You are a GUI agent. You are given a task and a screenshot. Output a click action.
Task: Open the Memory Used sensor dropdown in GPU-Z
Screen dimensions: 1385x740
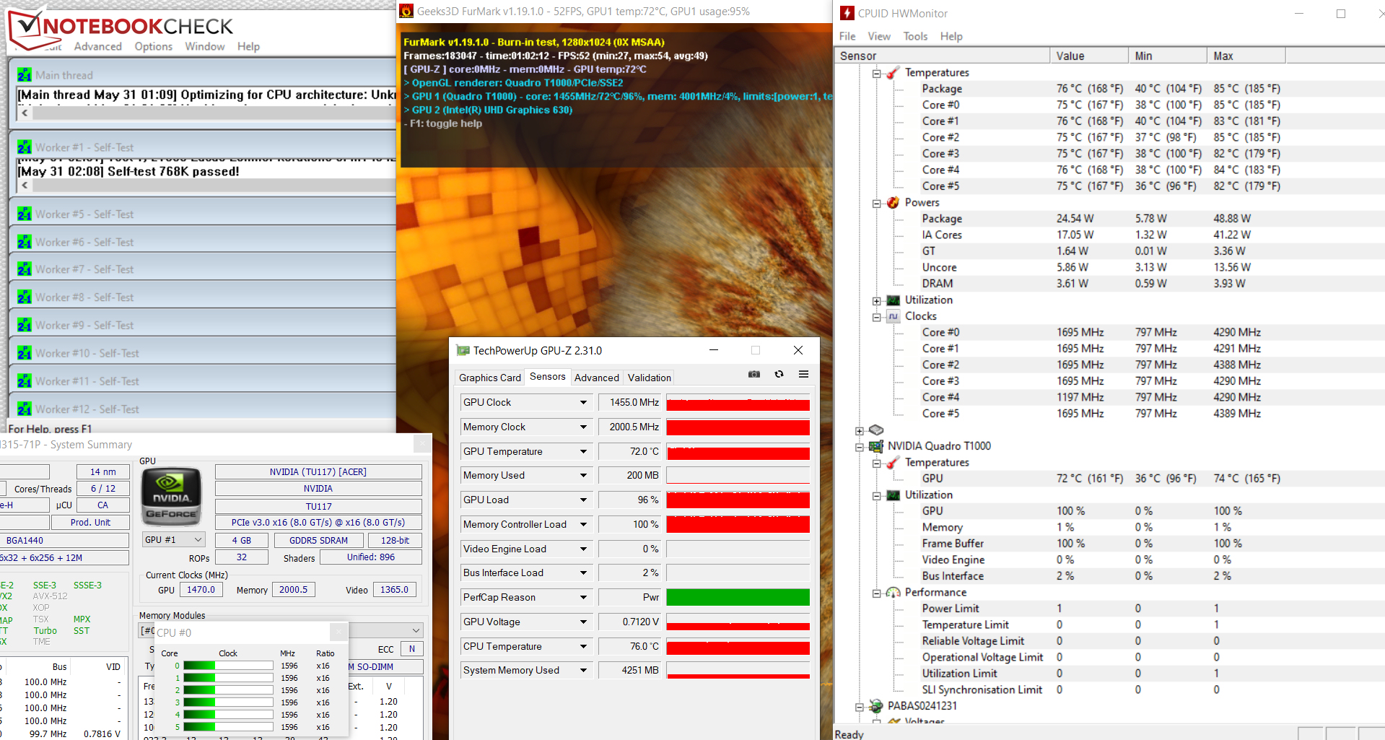583,475
